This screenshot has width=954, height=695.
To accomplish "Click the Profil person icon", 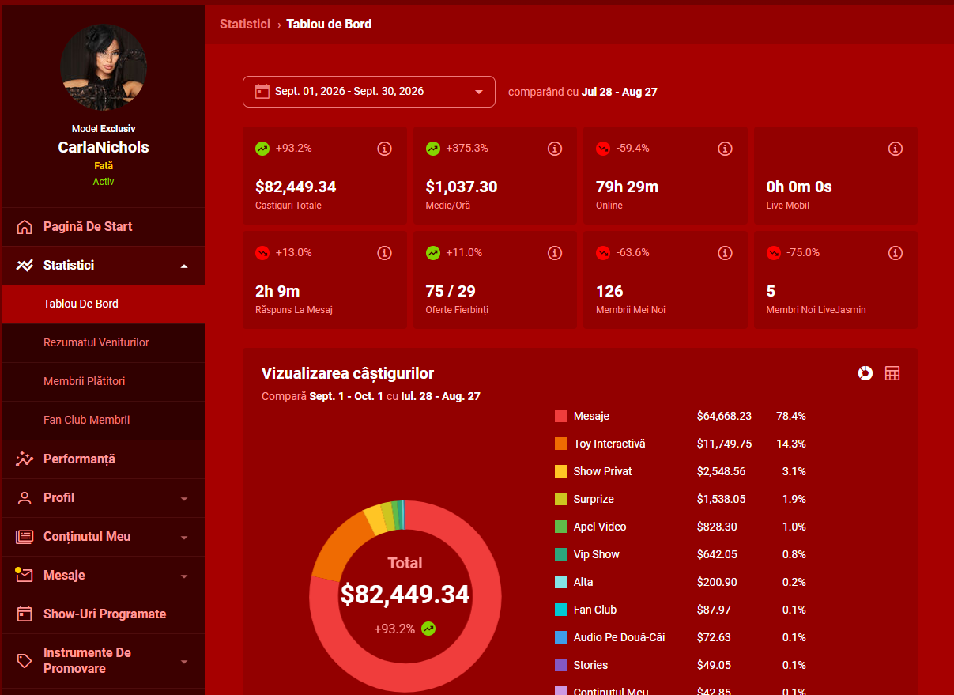I will point(25,498).
